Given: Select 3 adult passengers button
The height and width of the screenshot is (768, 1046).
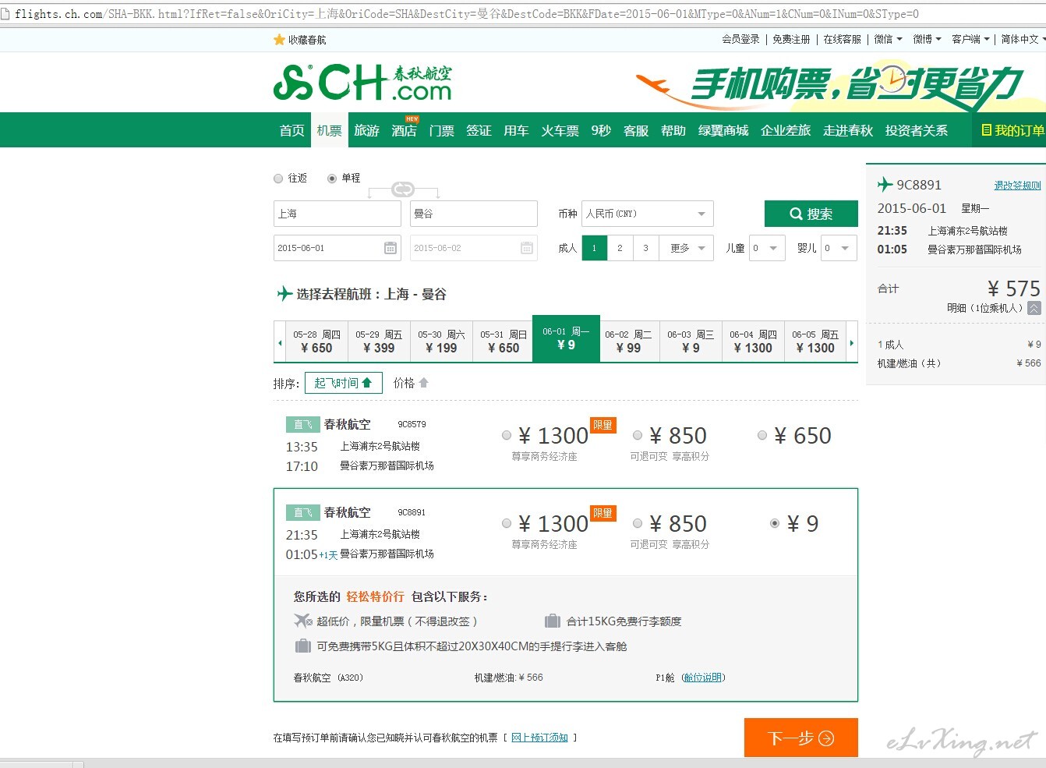Looking at the screenshot, I should [645, 248].
